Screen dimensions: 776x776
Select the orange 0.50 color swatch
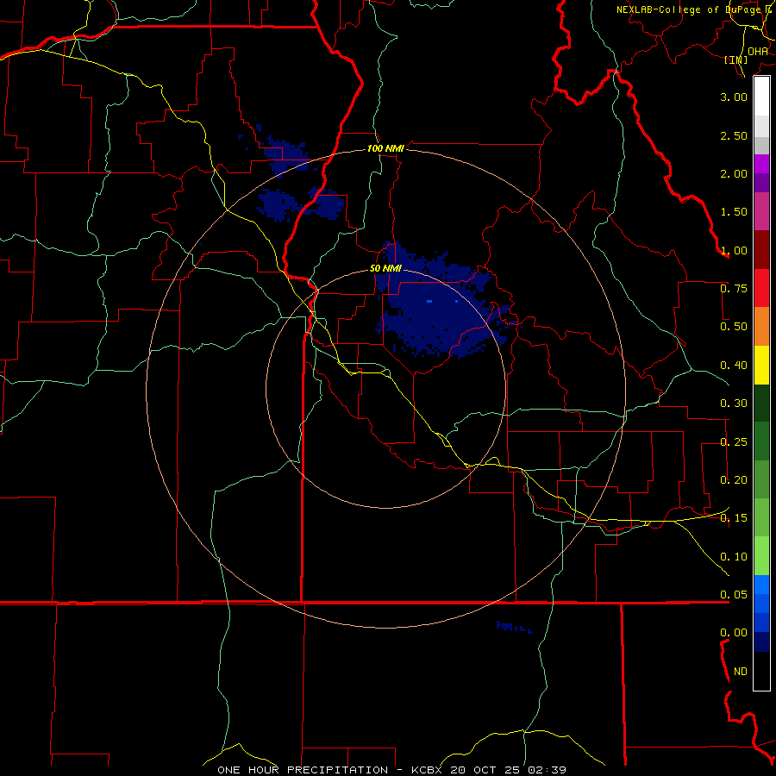pos(761,326)
